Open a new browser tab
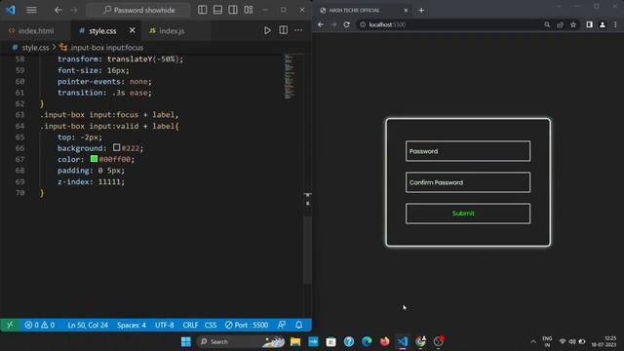Viewport: 624px width, 351px height. pos(421,11)
